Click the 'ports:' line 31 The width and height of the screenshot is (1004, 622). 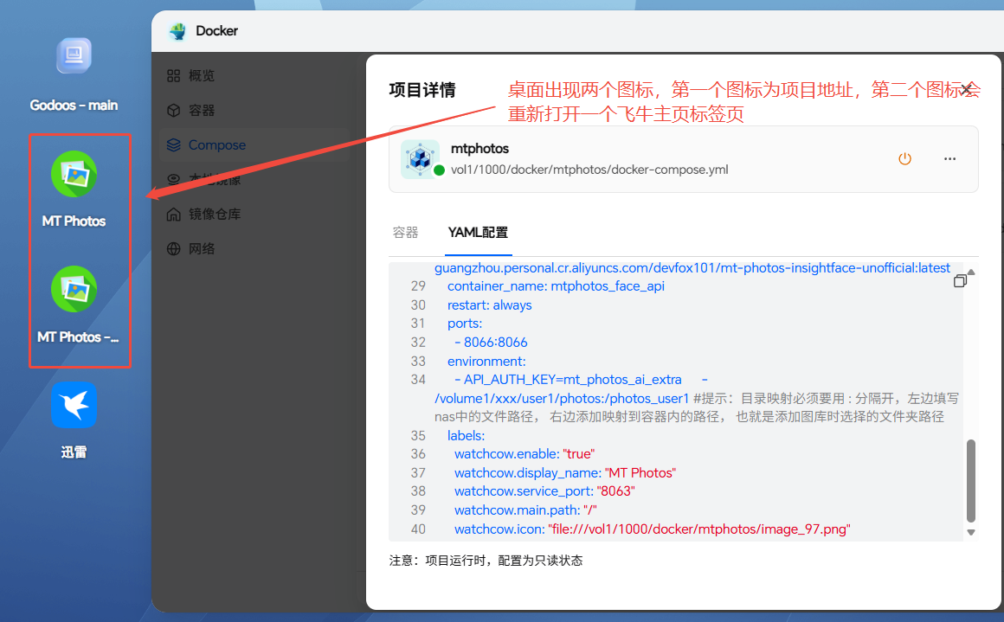465,324
